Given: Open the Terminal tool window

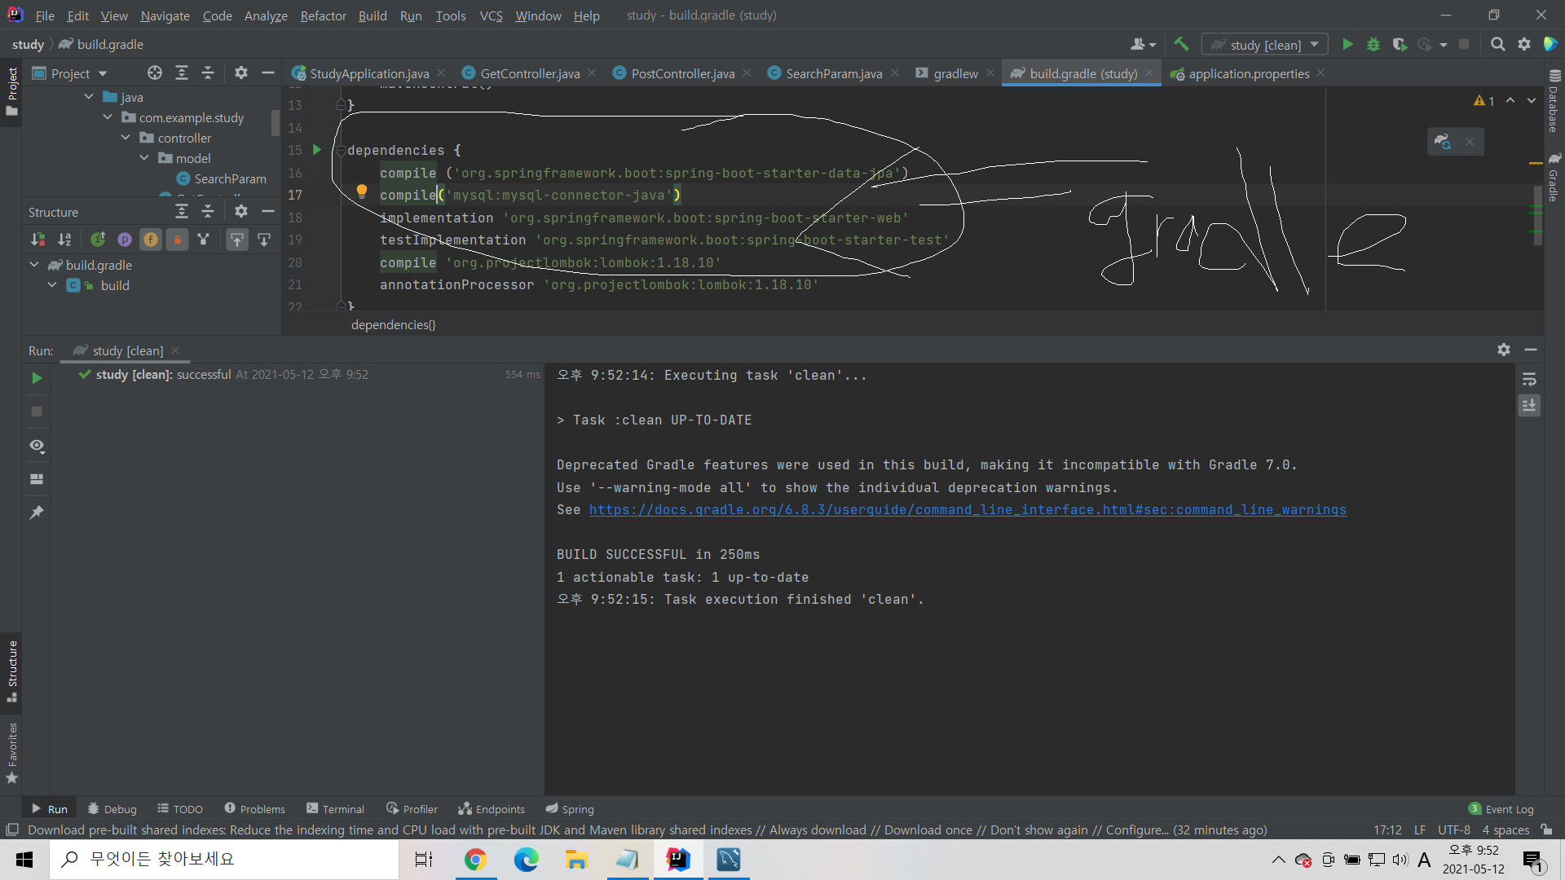Looking at the screenshot, I should tap(335, 809).
